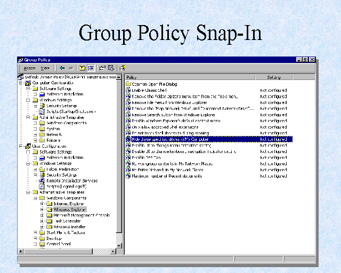Click the tree pane's scroll-down arrow
Image resolution: width=341 pixels, height=273 pixels.
point(119,245)
